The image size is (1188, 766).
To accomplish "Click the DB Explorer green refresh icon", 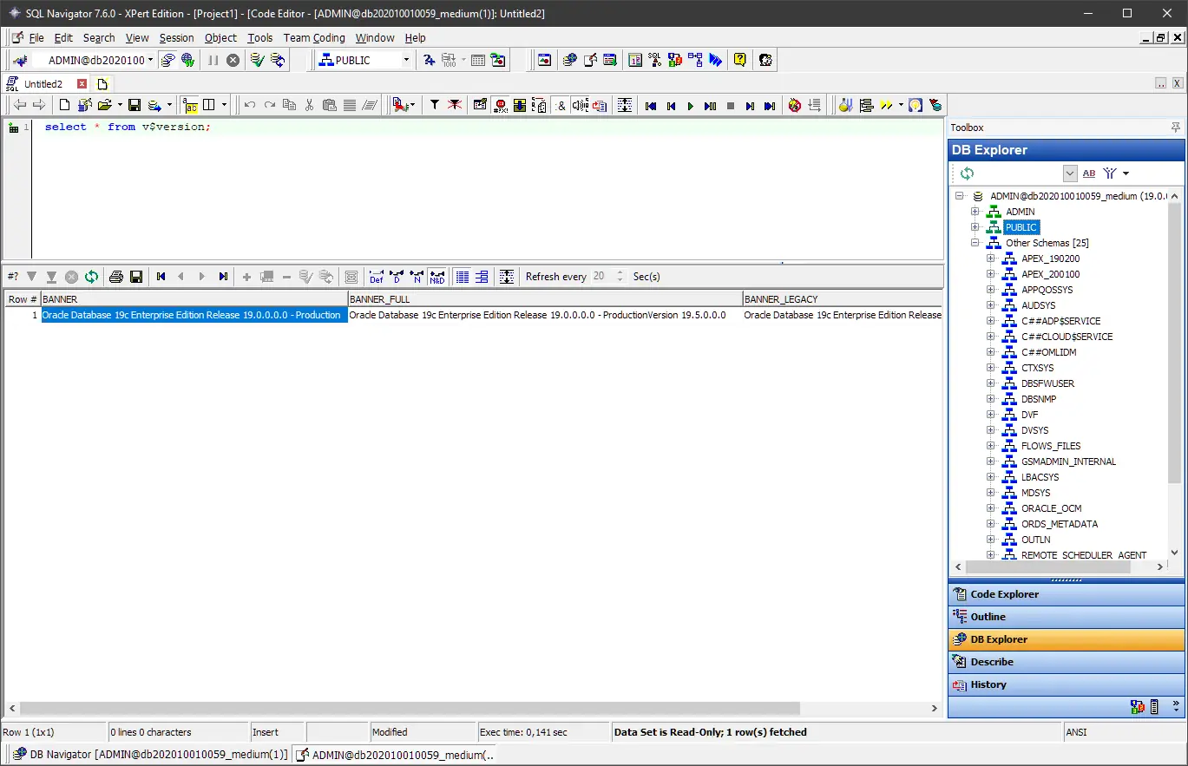I will (967, 173).
